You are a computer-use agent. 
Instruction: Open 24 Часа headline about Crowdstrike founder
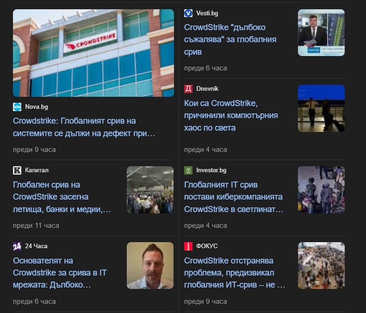tap(60, 273)
